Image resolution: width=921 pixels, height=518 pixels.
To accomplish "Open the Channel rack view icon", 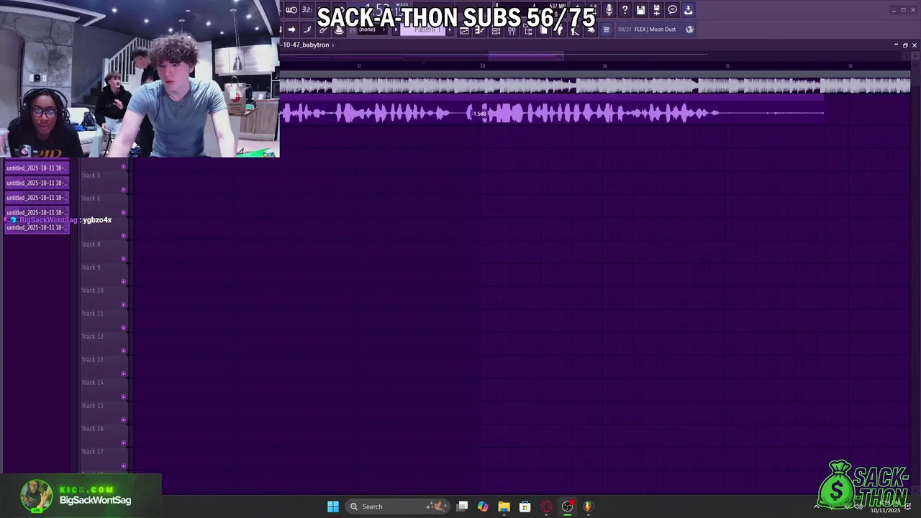I will pos(496,30).
